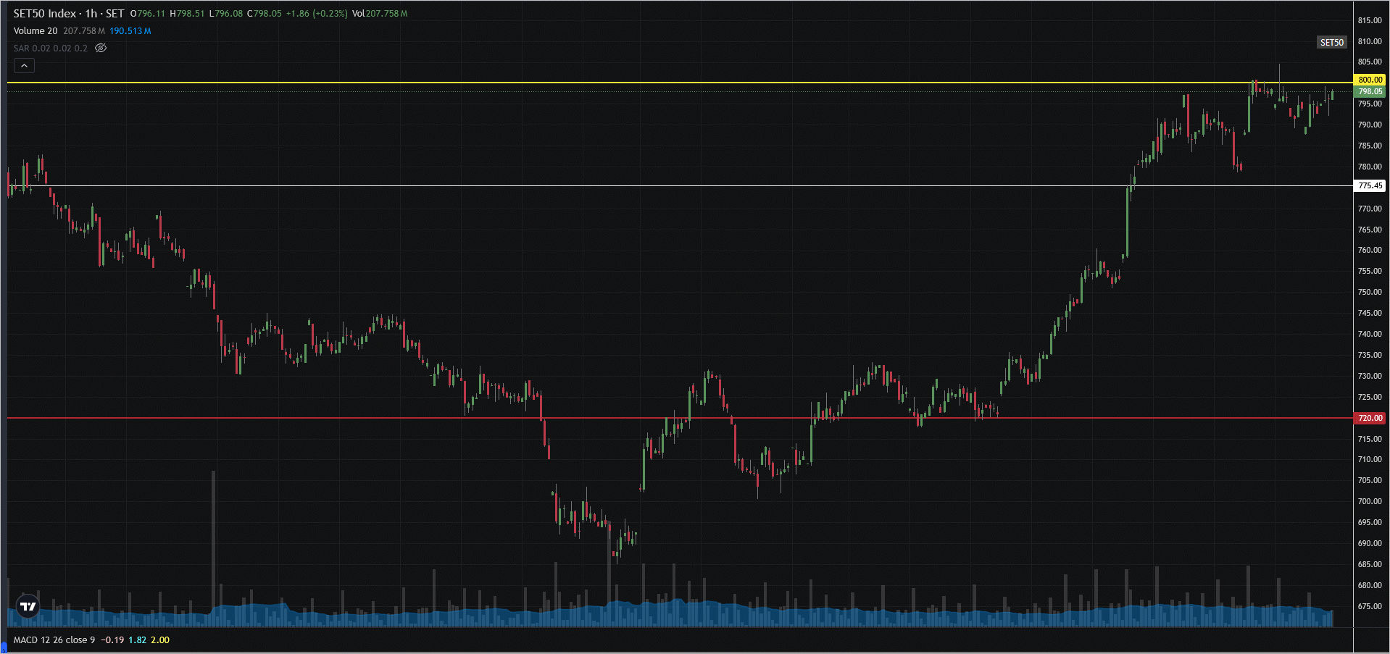Click the volume value 207.758 M in Volume legend
Screen dimensions: 1390x654
point(84,31)
